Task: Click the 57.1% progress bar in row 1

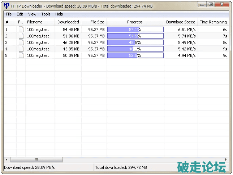Action: (135, 30)
